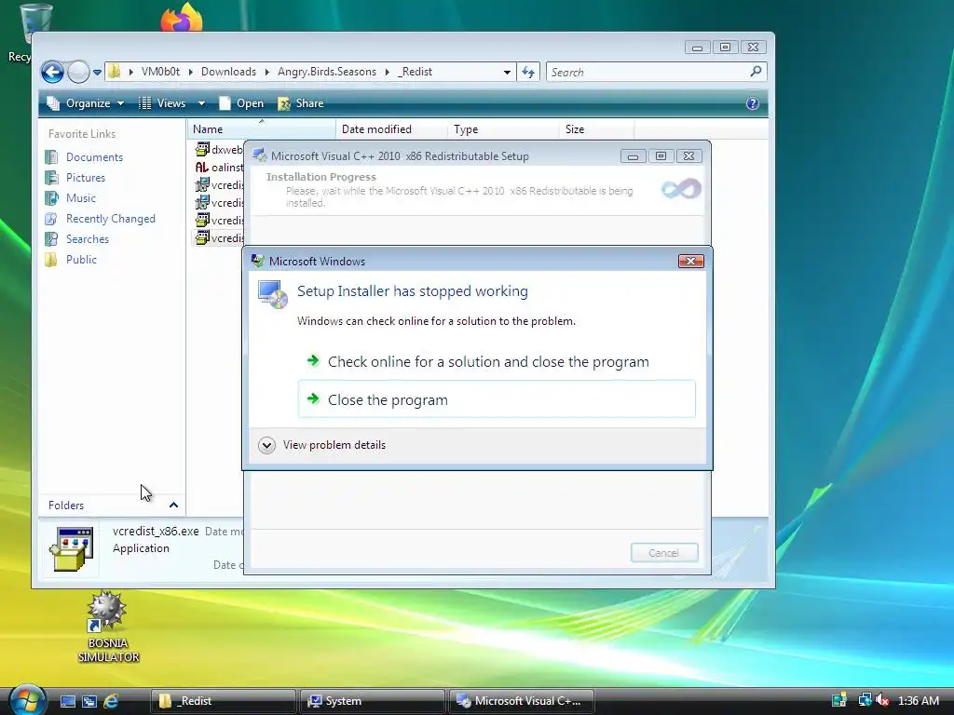The height and width of the screenshot is (715, 954).
Task: Select the dxweb file icon
Action: [202, 149]
